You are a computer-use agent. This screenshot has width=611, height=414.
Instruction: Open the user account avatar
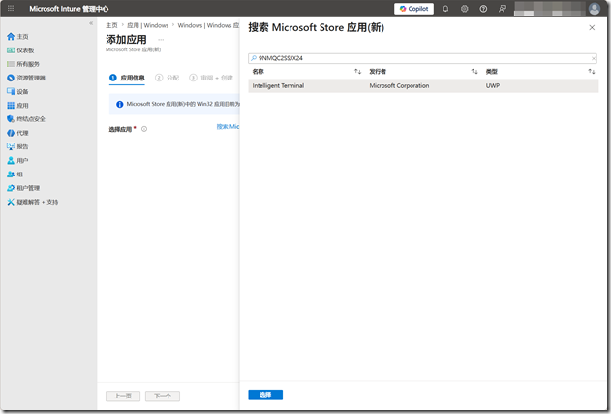595,9
